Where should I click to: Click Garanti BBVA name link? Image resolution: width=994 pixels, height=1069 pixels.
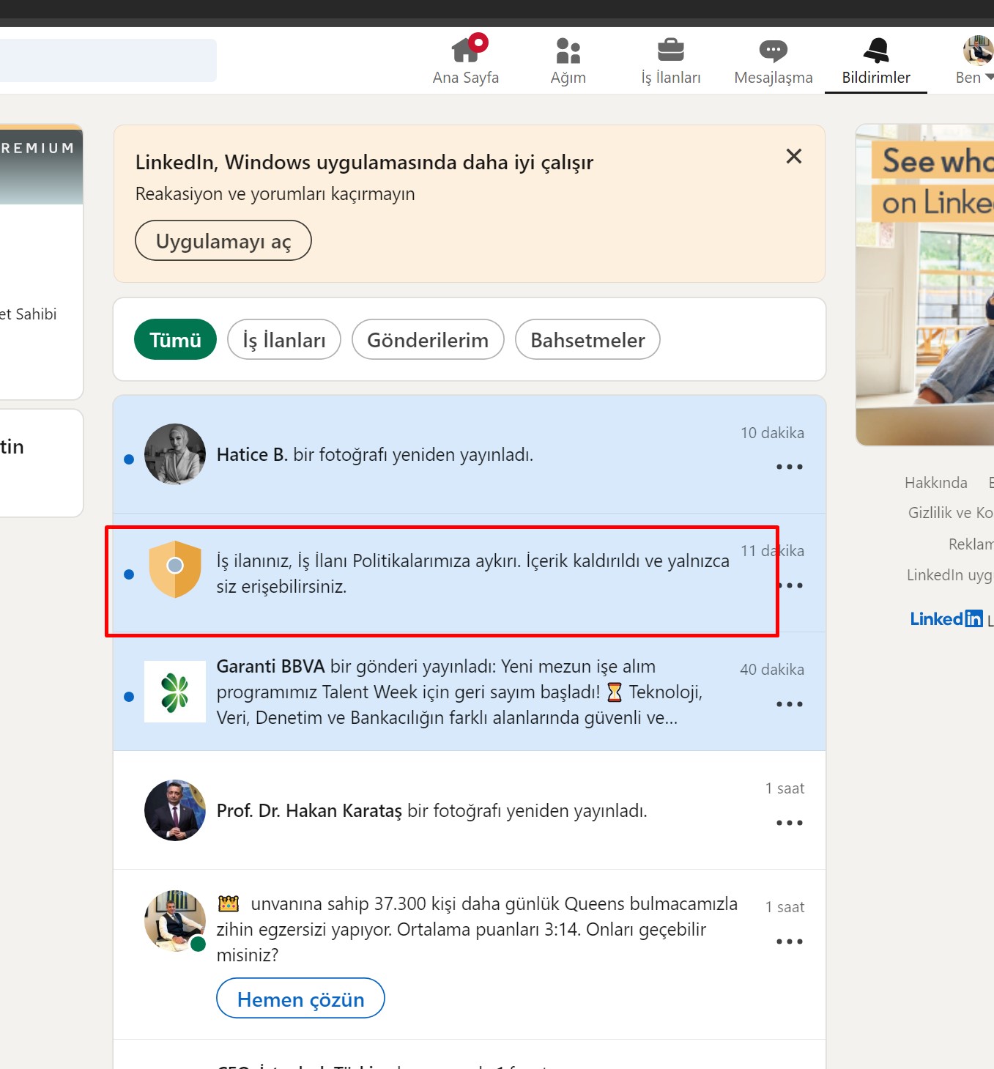pos(270,666)
